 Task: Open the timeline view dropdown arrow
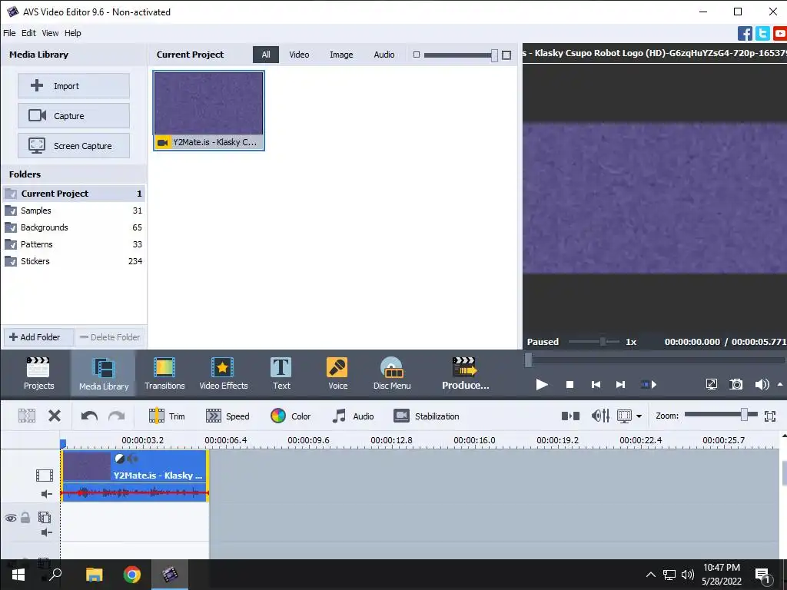(639, 416)
